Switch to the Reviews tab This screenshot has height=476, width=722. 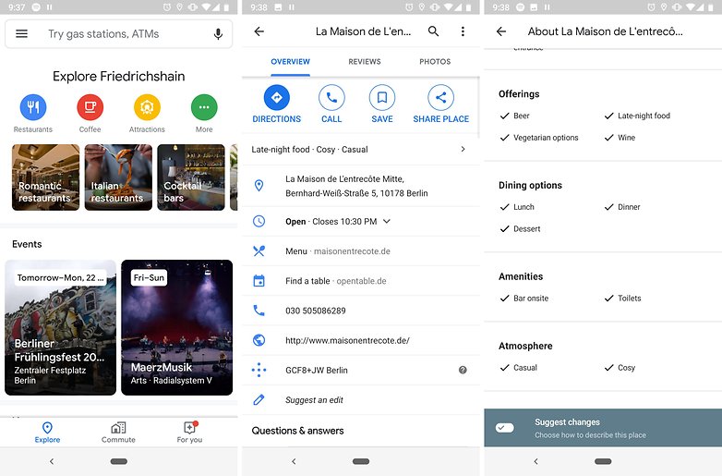coord(364,62)
